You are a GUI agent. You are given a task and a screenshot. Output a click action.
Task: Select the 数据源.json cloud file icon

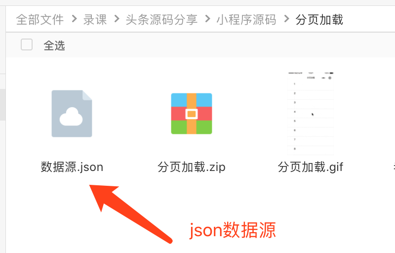pyautogui.click(x=72, y=114)
